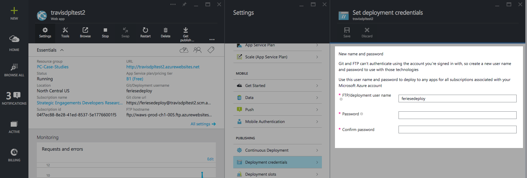Save the deployment credentials

[347, 33]
